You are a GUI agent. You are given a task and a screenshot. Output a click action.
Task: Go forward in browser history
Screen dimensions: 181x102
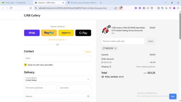[7, 8]
